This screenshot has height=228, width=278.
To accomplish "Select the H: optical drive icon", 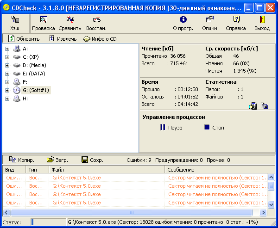I will click(x=17, y=99).
